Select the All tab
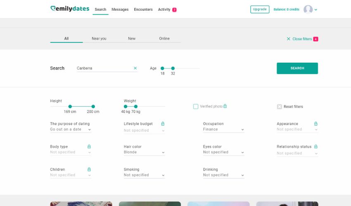The height and width of the screenshot is (206, 351). 66,38
